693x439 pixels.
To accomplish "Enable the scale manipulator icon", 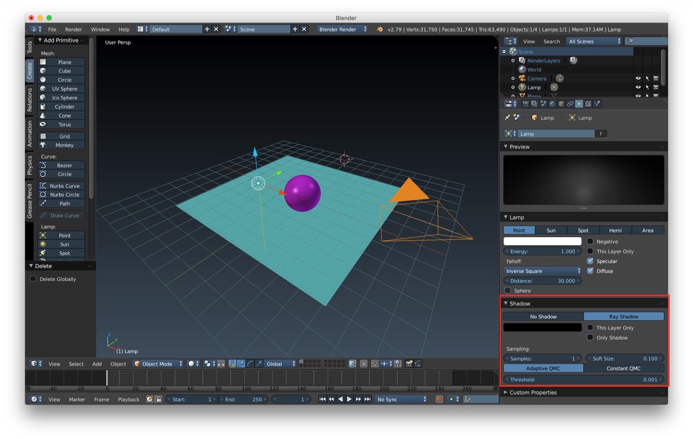I will pos(259,364).
